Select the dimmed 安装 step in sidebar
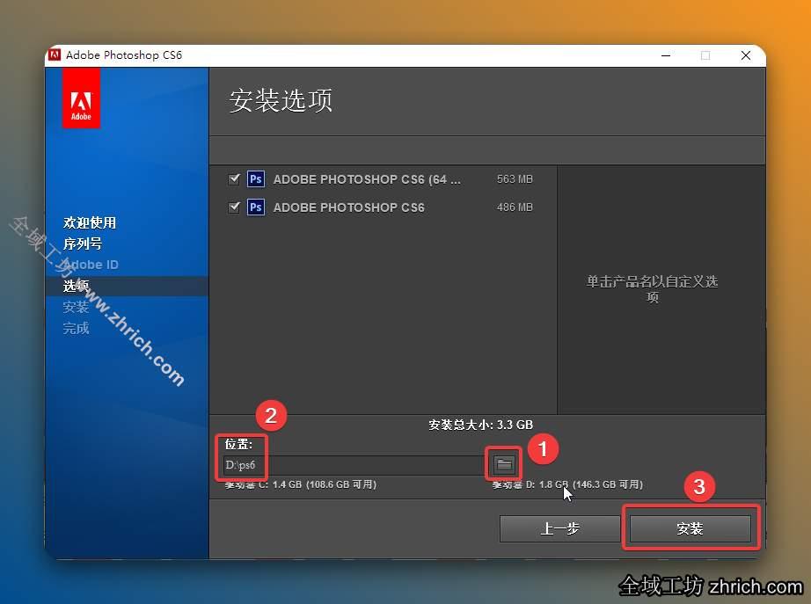The width and height of the screenshot is (811, 604). [x=76, y=307]
